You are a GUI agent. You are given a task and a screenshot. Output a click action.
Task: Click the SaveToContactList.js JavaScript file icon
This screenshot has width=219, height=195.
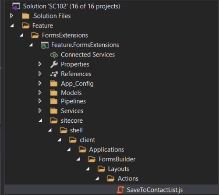[120, 190]
